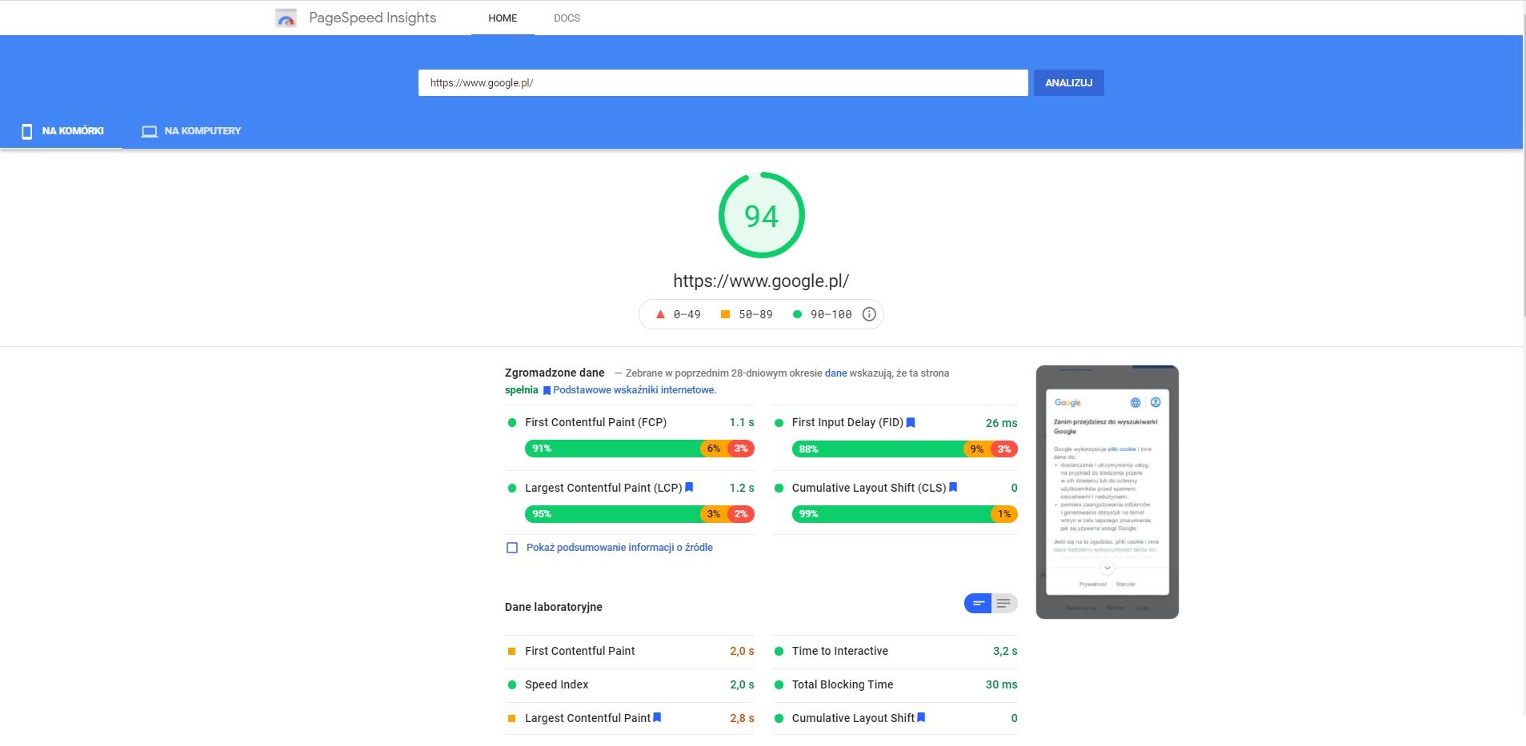Image resolution: width=1526 pixels, height=746 pixels.
Task: Click green dot beside lab Cumulative Layout Shift
Action: (779, 718)
